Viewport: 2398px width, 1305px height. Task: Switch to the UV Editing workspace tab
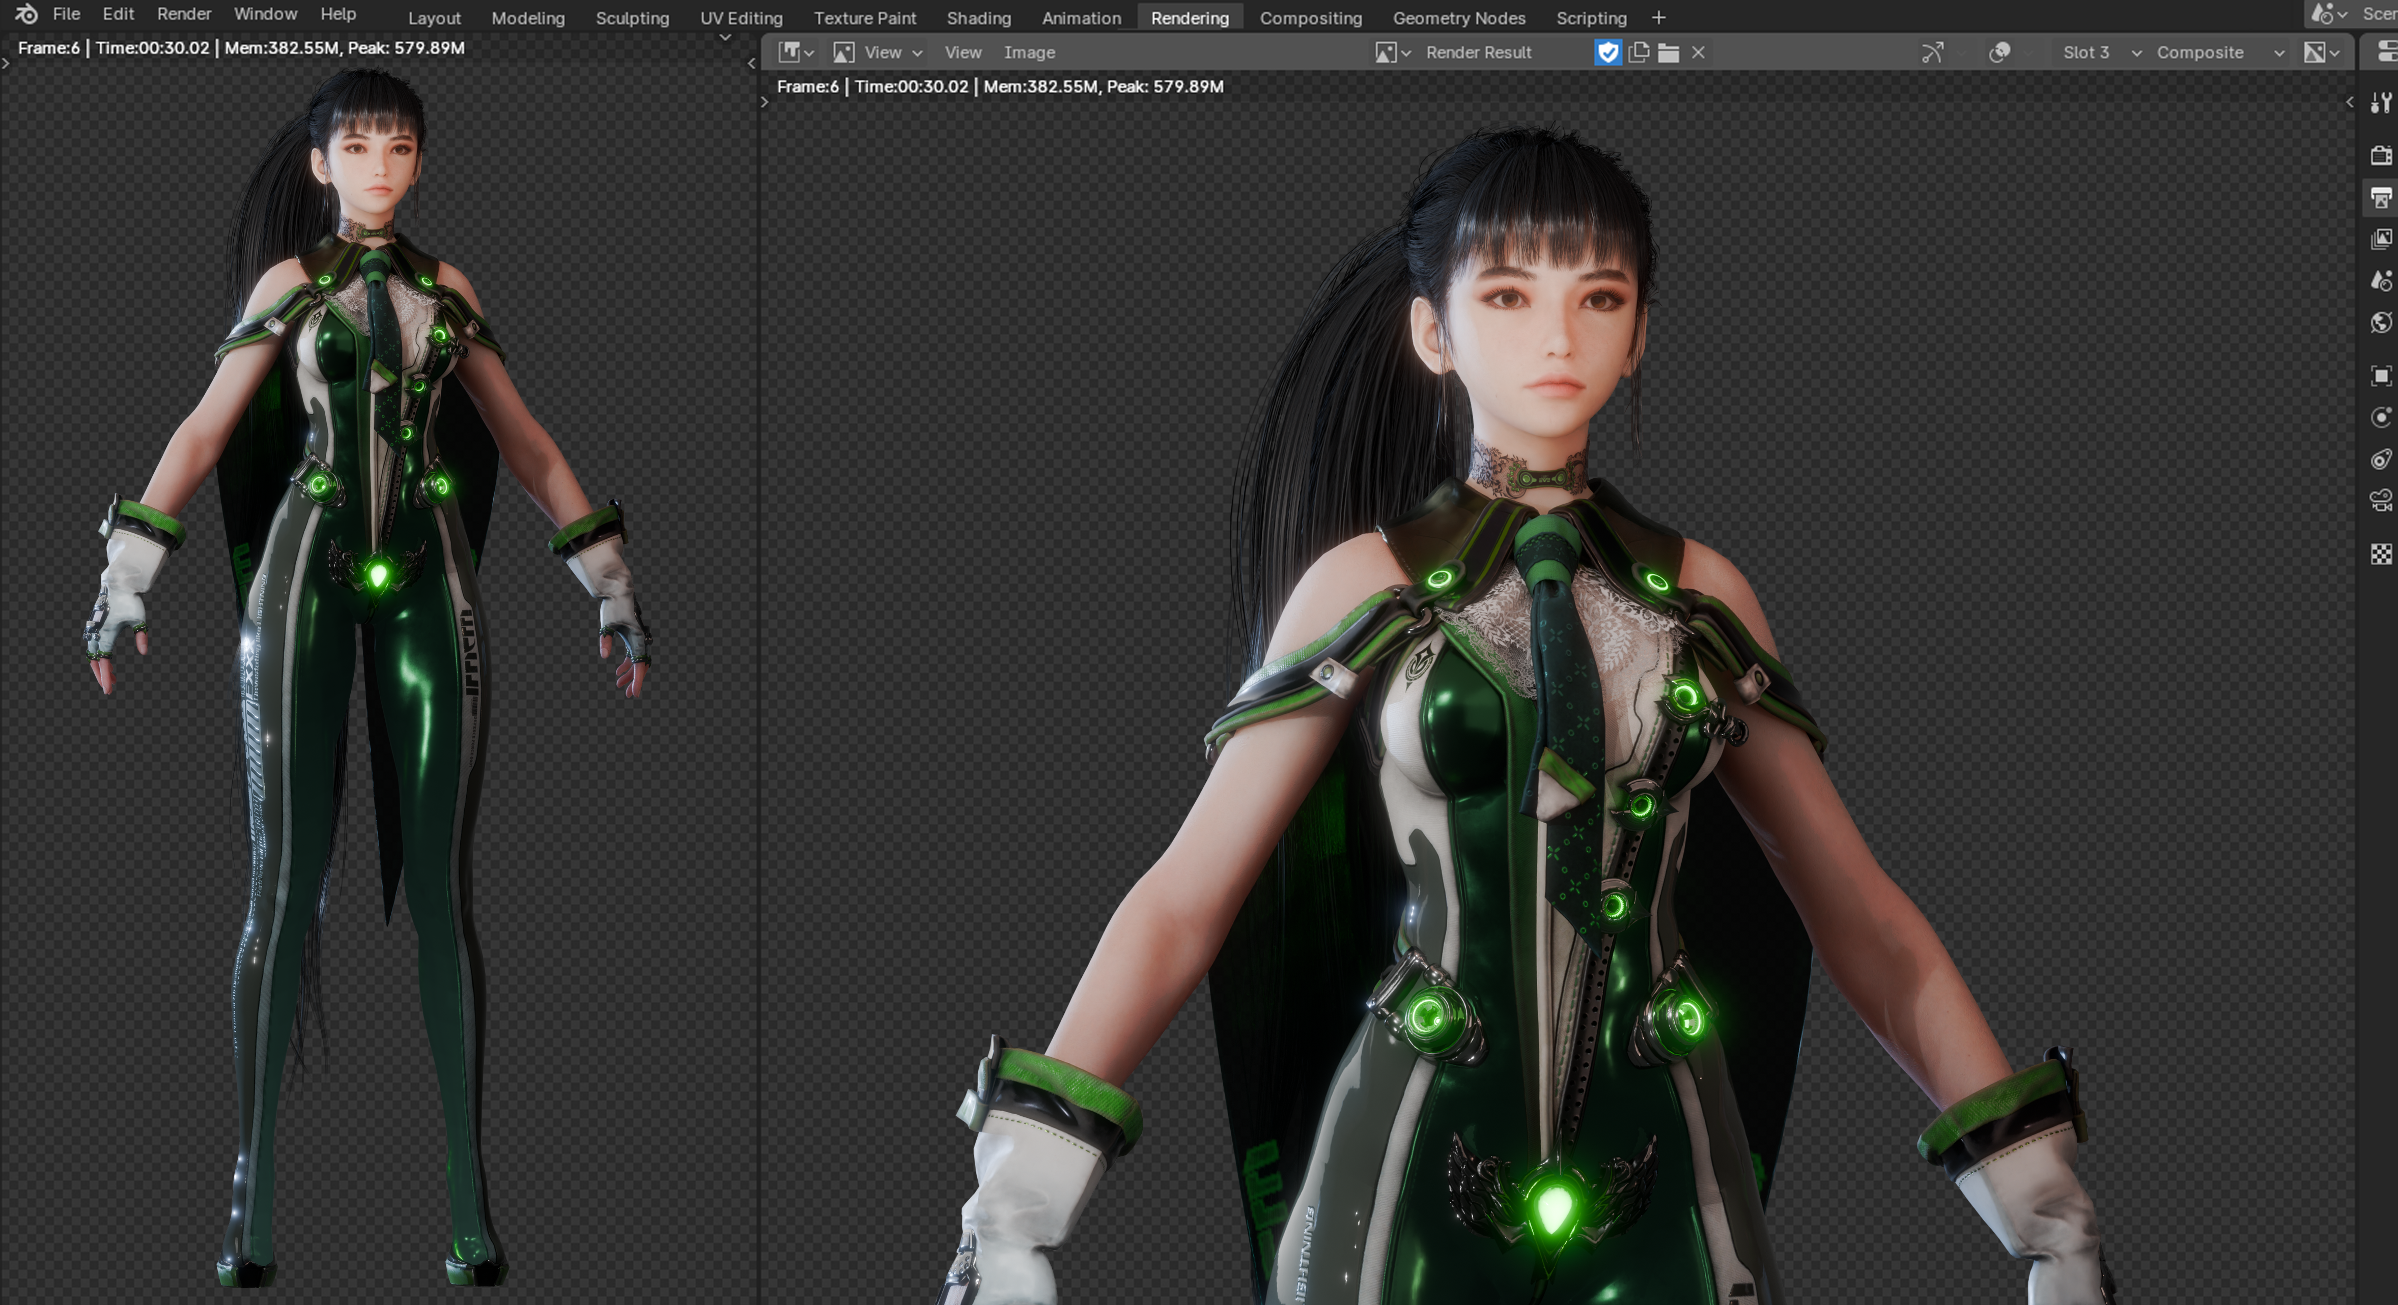click(741, 18)
